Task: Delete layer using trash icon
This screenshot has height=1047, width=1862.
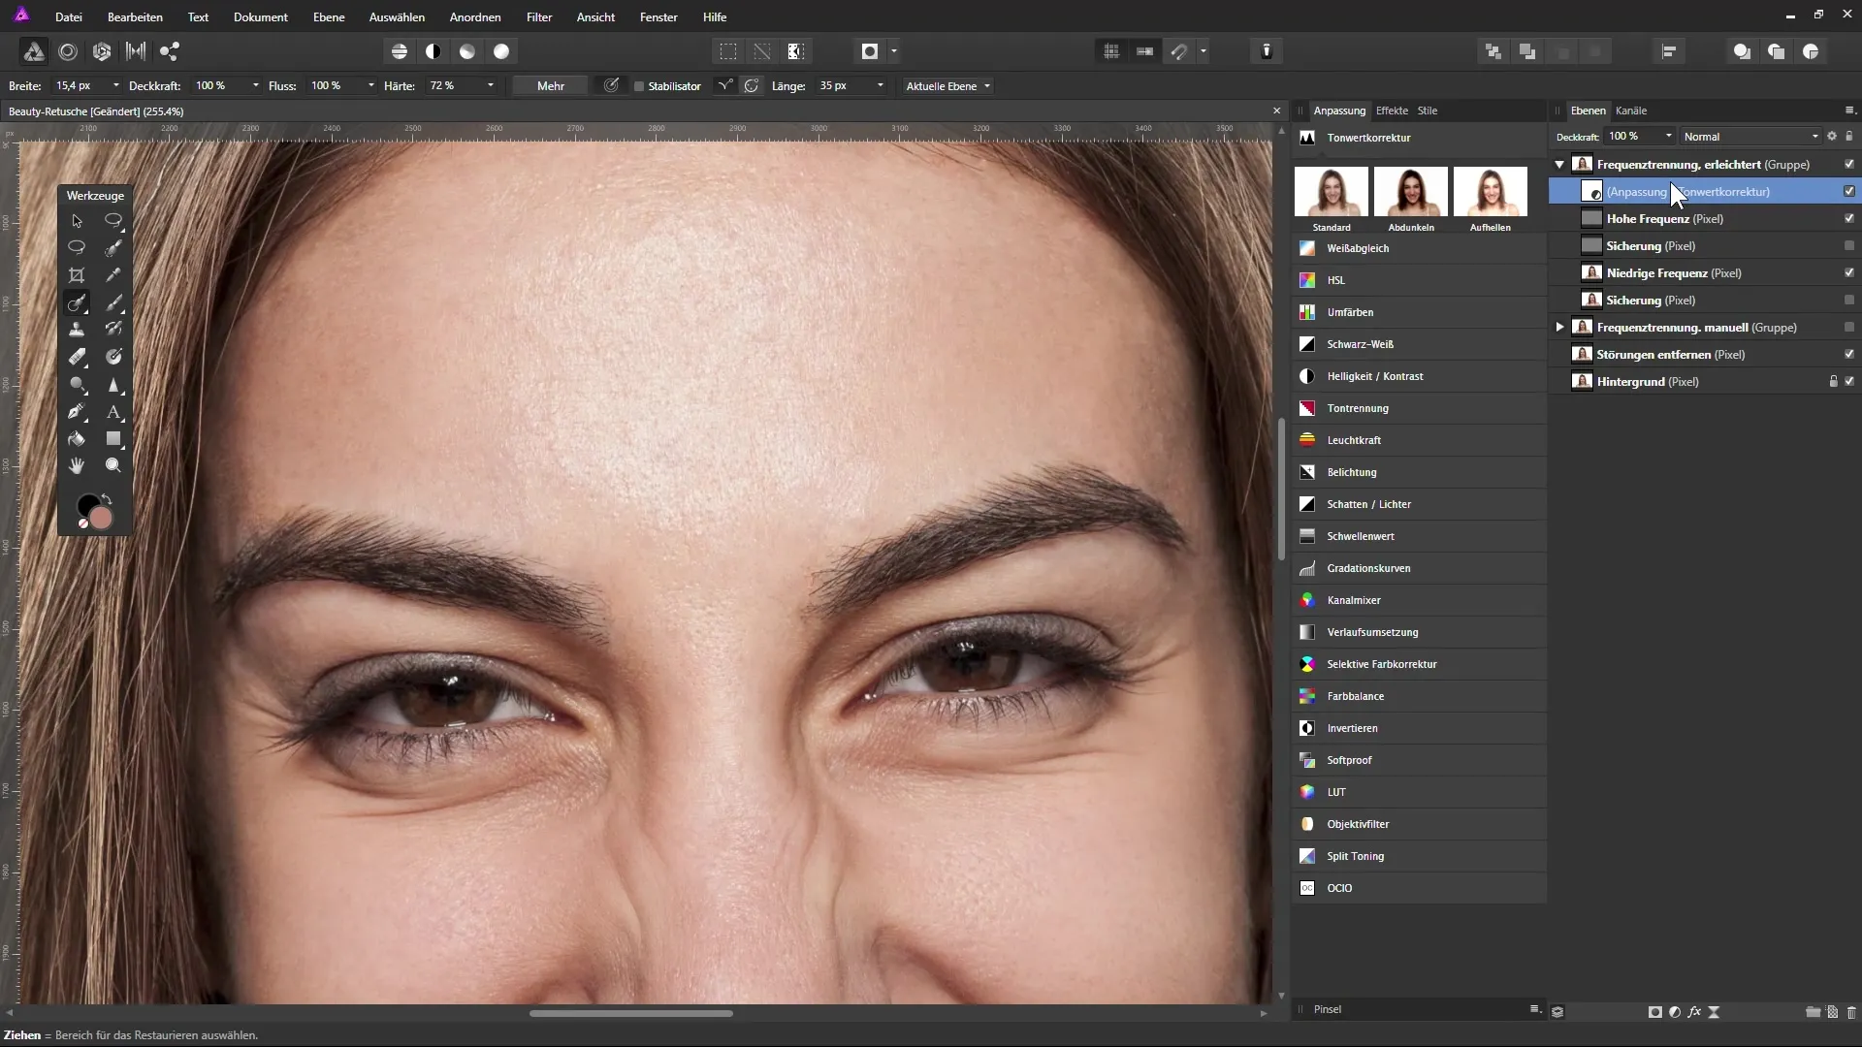Action: [x=1851, y=1011]
